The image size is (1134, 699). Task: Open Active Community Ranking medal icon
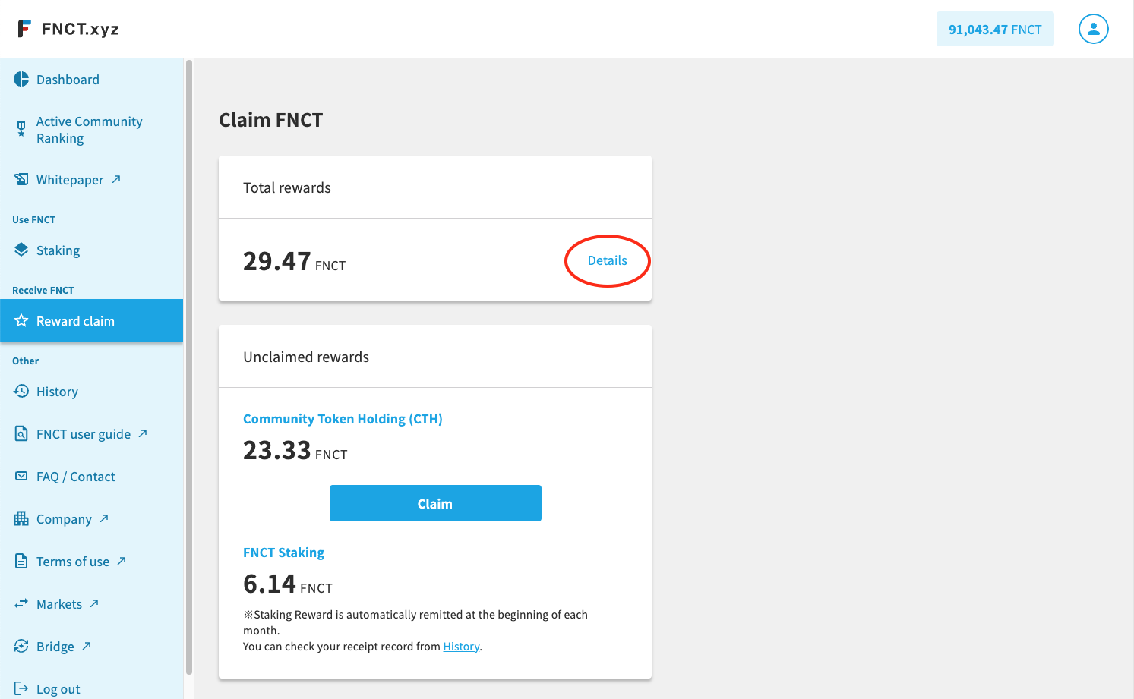(21, 130)
